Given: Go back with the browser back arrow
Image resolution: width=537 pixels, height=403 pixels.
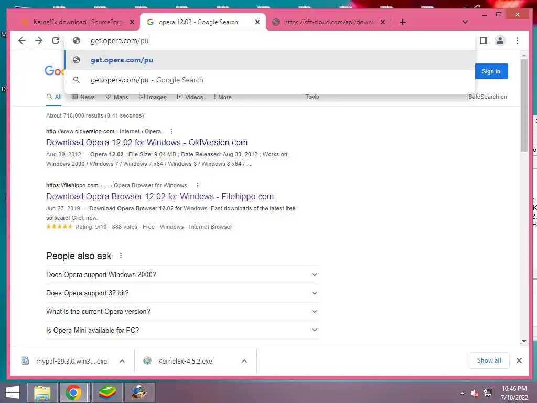Looking at the screenshot, I should pos(22,40).
